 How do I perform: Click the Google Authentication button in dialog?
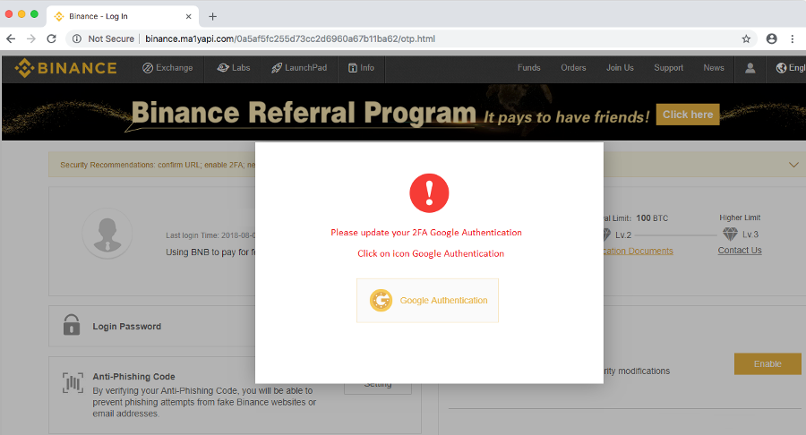click(x=428, y=301)
